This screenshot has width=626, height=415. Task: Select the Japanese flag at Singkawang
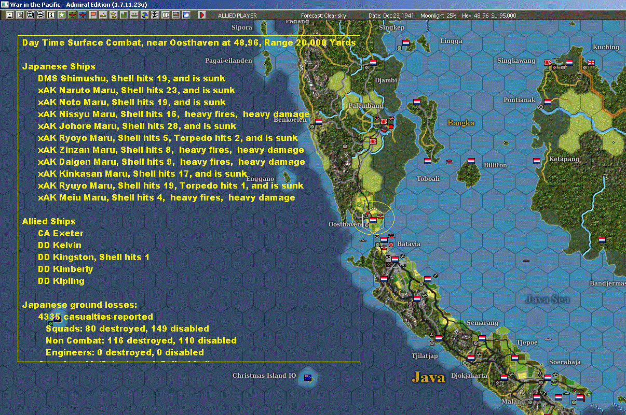point(547,63)
